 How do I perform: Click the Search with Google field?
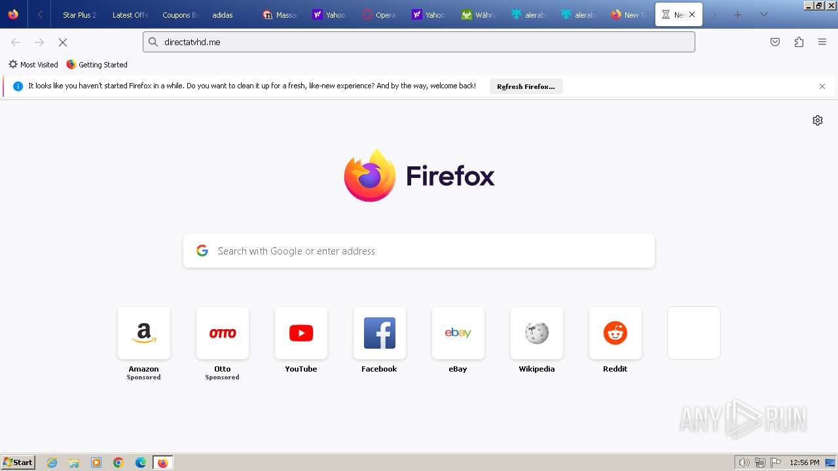coord(419,251)
